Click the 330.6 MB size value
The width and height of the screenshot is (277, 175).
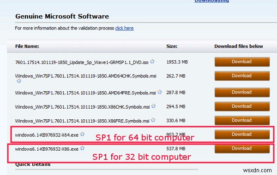tap(176, 121)
